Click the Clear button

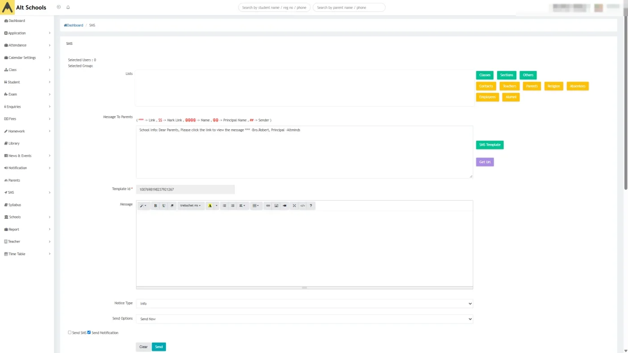click(x=144, y=347)
